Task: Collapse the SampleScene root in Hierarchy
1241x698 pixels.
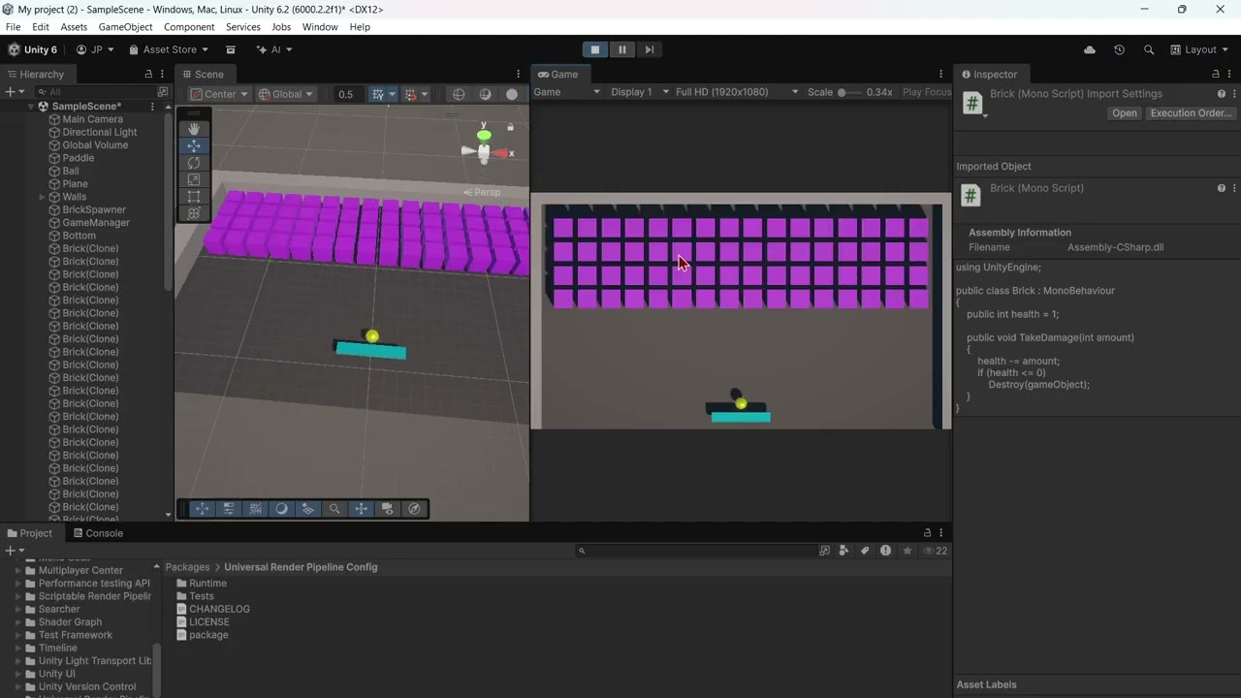Action: pyautogui.click(x=30, y=107)
